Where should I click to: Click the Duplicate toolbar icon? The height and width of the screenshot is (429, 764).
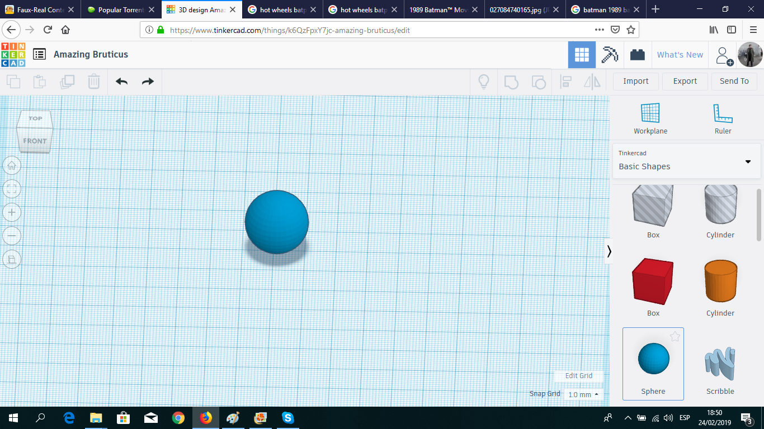[67, 82]
